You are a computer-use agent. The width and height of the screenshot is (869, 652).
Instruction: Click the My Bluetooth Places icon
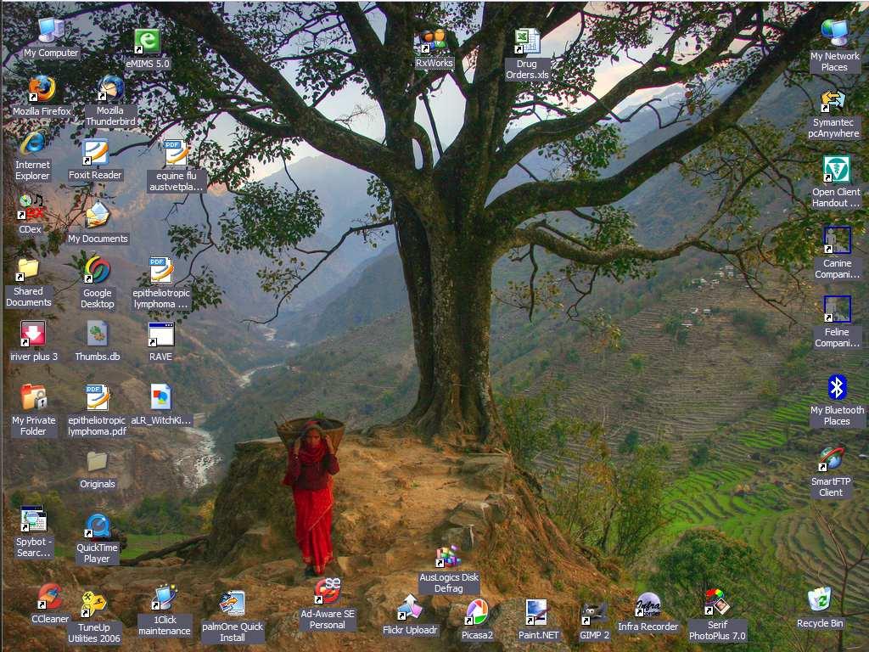tap(837, 389)
